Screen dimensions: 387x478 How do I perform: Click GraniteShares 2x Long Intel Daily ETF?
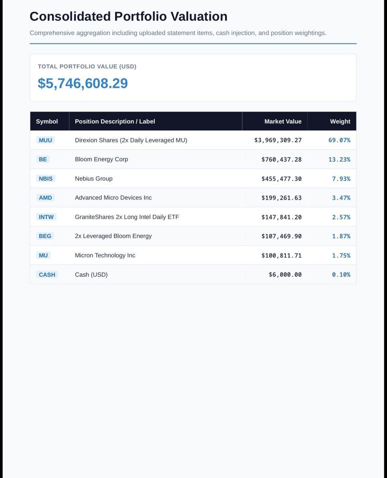point(127,217)
